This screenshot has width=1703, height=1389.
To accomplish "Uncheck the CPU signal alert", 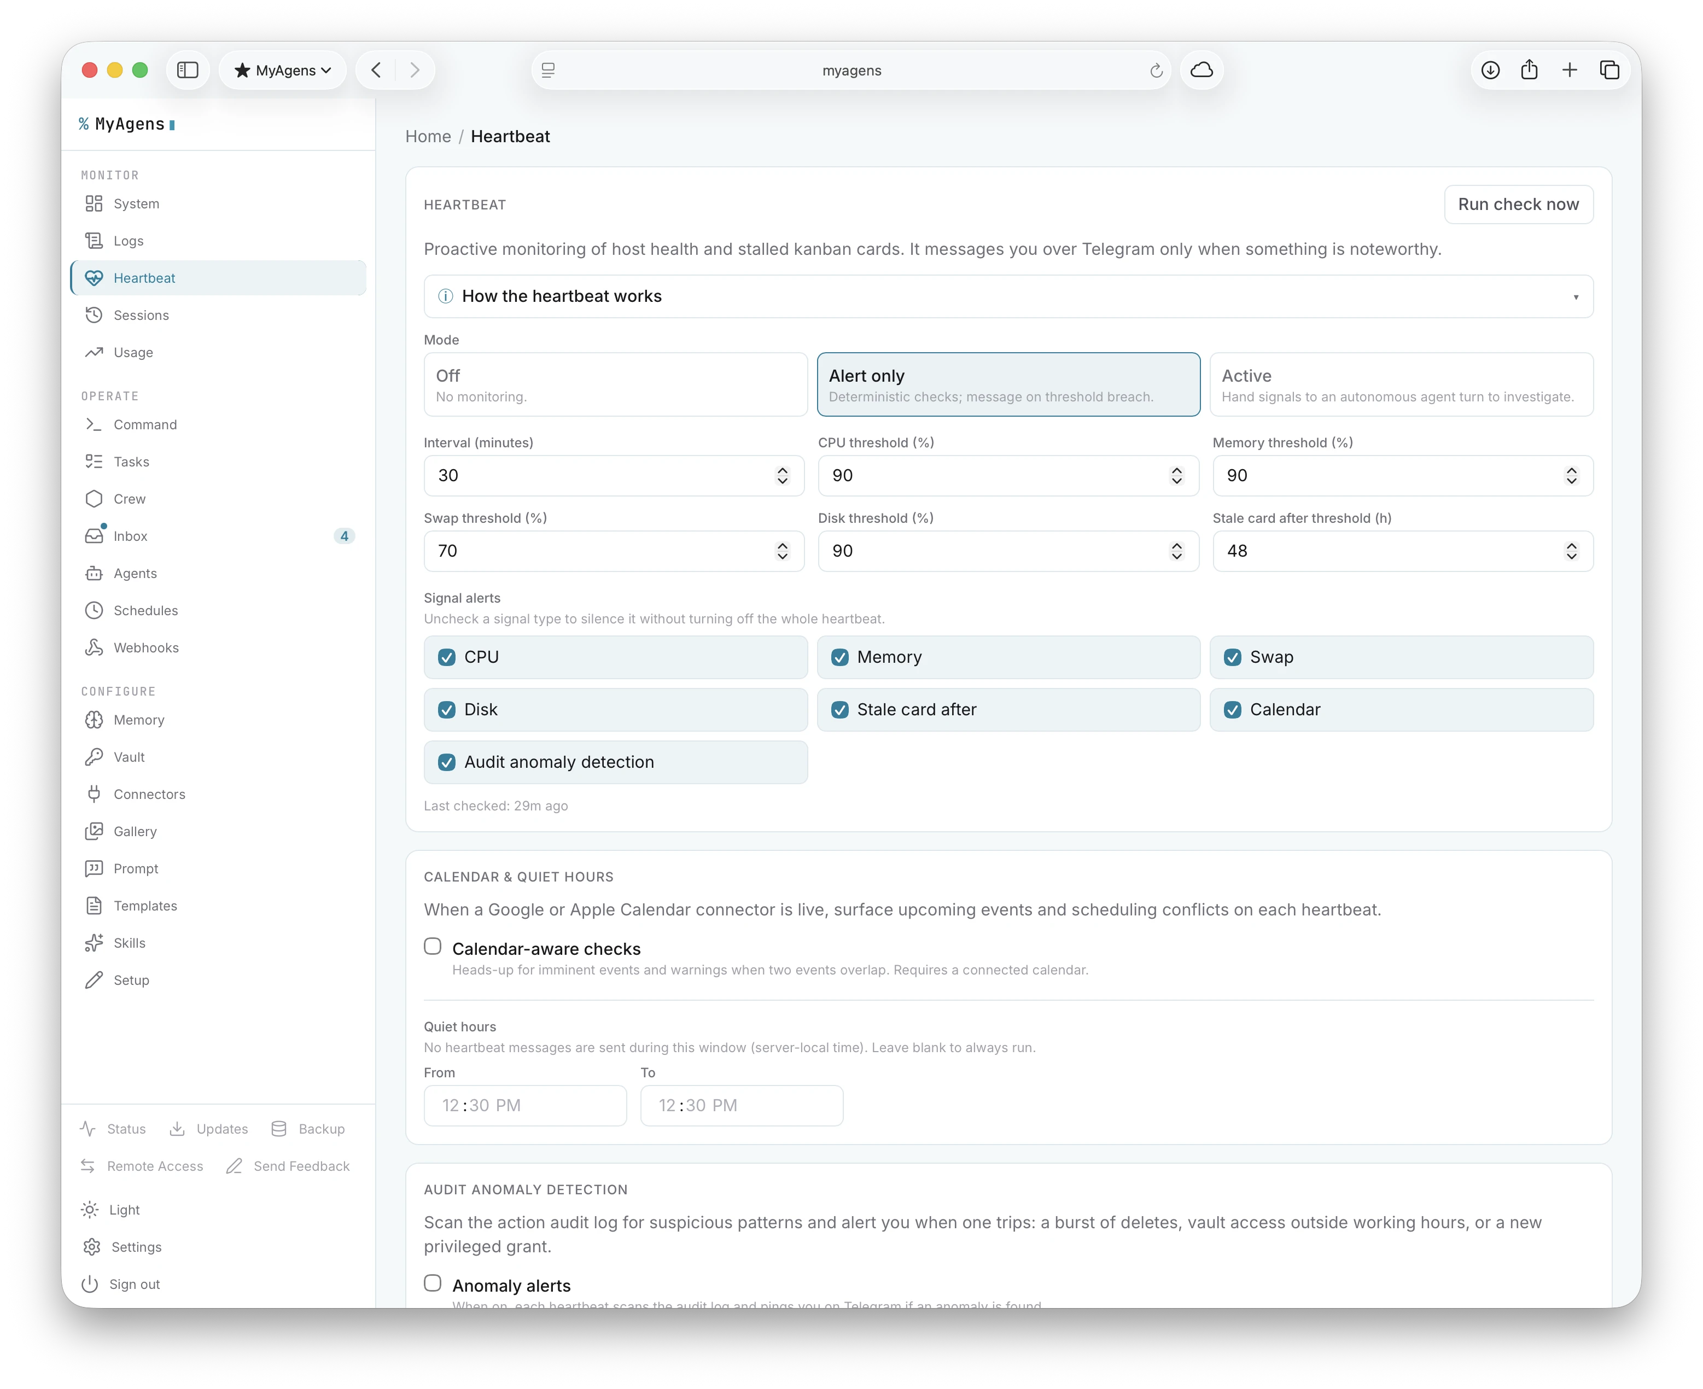I will (x=447, y=658).
